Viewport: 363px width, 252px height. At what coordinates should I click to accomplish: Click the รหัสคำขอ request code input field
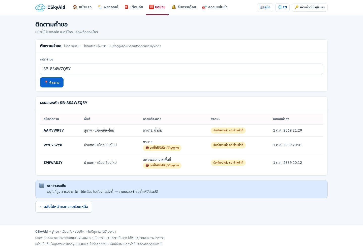pos(181,69)
